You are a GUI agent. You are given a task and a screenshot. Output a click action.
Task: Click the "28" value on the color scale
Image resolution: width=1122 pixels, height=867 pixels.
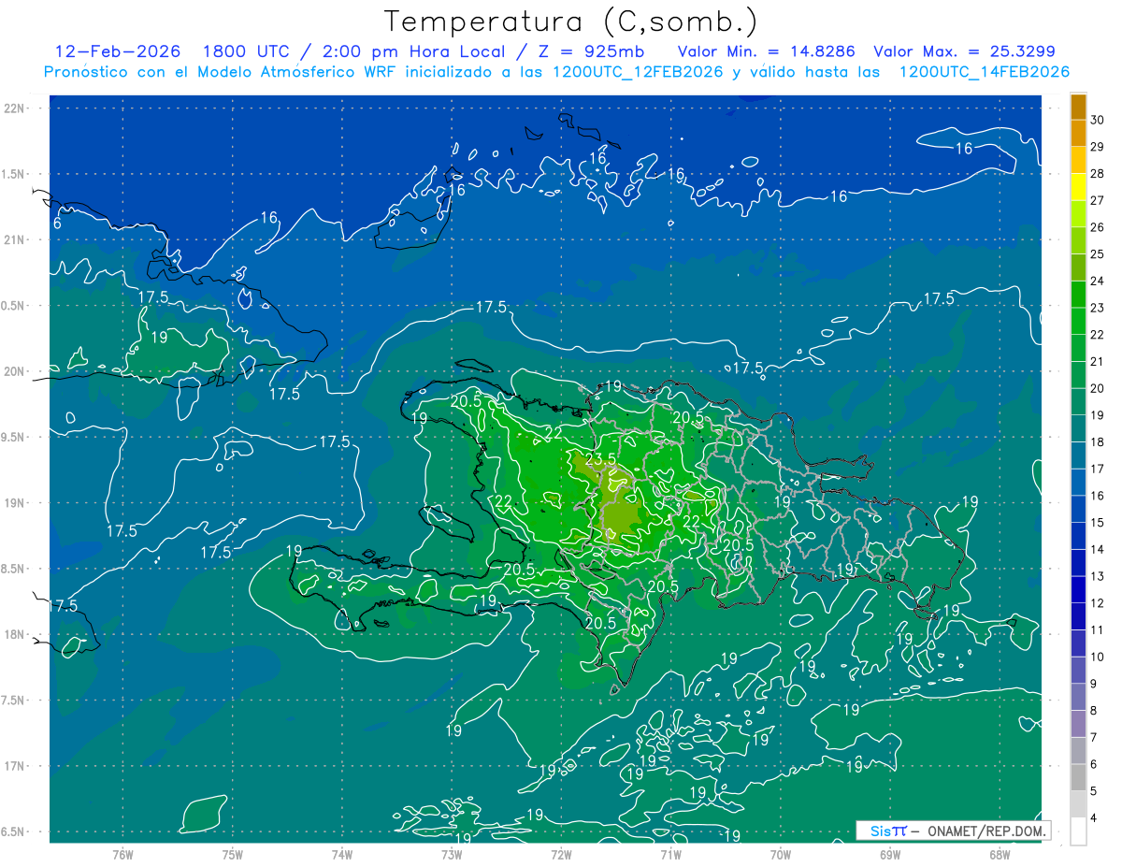pos(1097,173)
